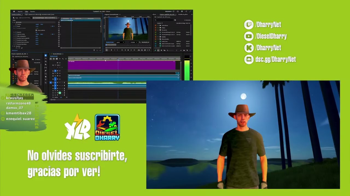Screen dimensions: 350x196
Task: Click the Project panel search field
Action: click(x=164, y=20)
